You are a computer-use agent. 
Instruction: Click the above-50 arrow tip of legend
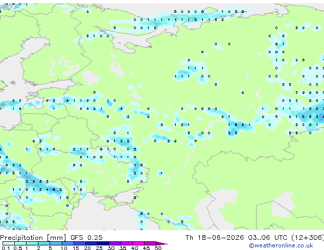pos(162,243)
